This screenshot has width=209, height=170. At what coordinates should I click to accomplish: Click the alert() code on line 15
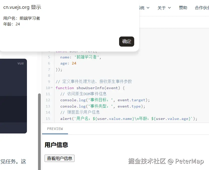(129, 119)
